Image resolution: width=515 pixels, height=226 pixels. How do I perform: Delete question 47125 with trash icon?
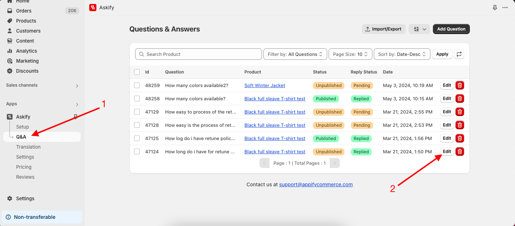[x=460, y=138]
